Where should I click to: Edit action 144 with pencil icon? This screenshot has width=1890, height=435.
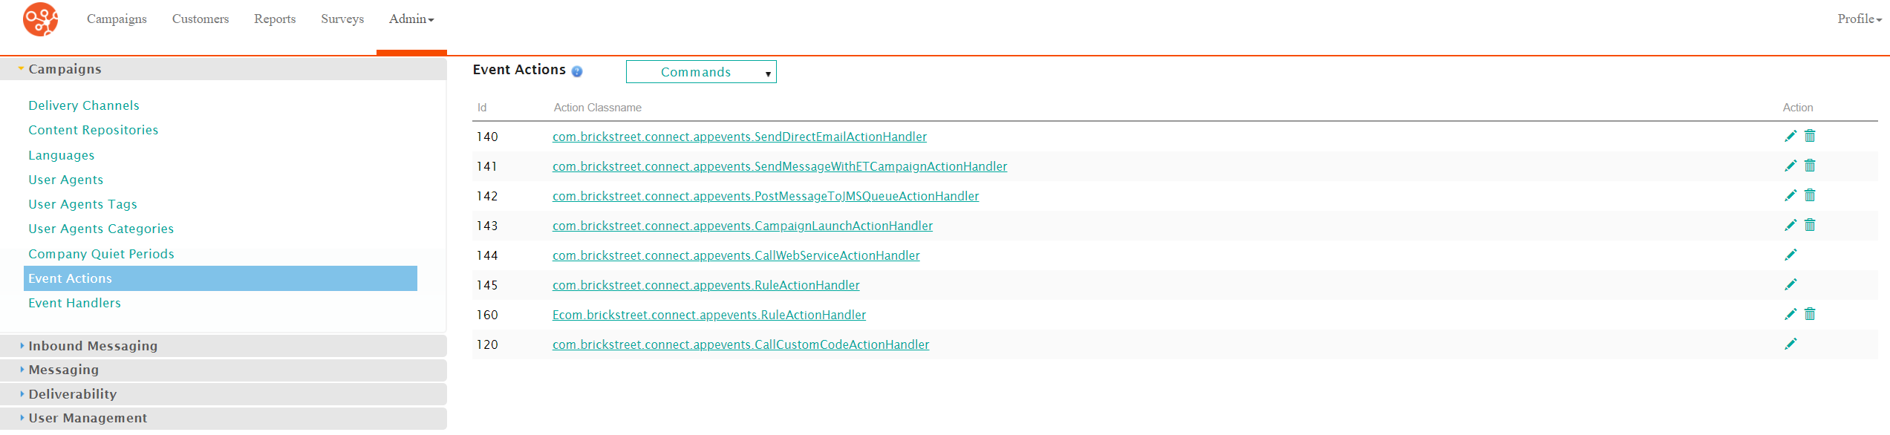pyautogui.click(x=1790, y=255)
